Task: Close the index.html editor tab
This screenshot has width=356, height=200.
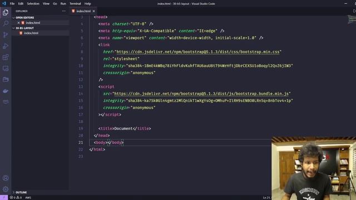Action: click(x=94, y=11)
